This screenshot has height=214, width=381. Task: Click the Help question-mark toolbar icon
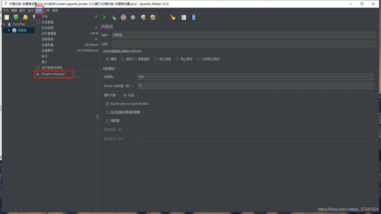point(193,18)
